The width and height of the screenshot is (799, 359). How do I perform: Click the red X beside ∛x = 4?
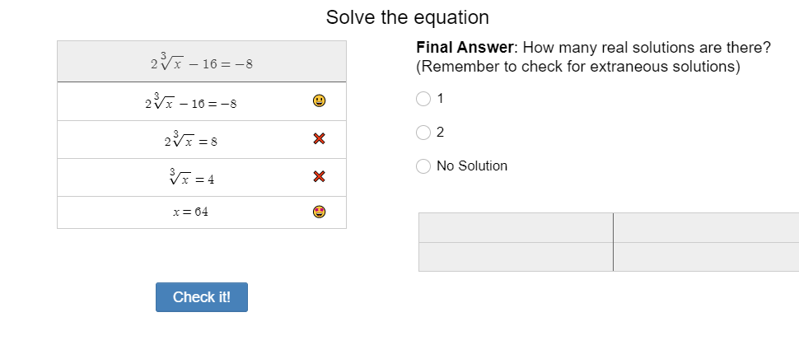(319, 177)
